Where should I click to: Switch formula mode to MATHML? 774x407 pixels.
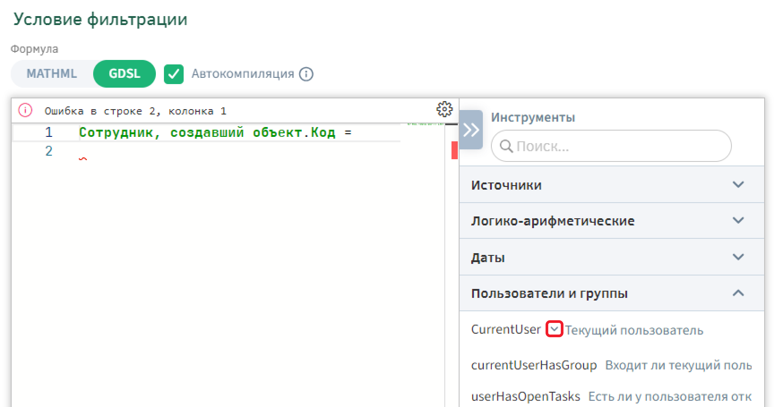point(52,74)
